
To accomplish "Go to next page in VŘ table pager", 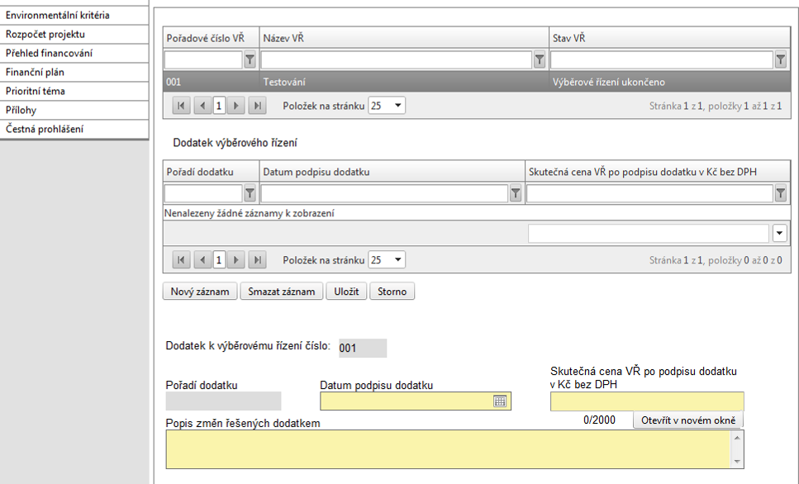I will click(x=235, y=106).
